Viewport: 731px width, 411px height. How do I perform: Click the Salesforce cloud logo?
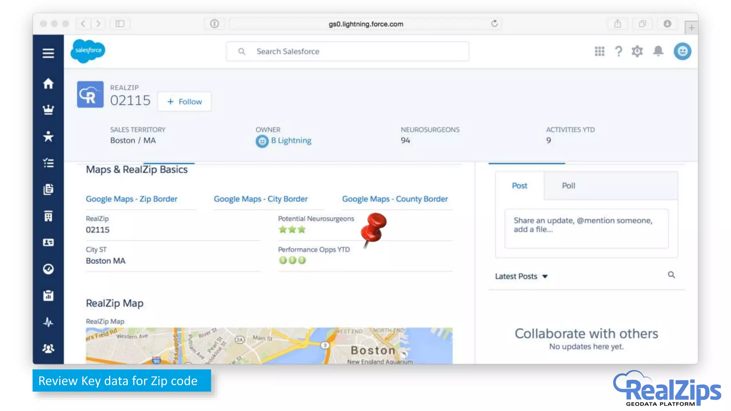88,51
